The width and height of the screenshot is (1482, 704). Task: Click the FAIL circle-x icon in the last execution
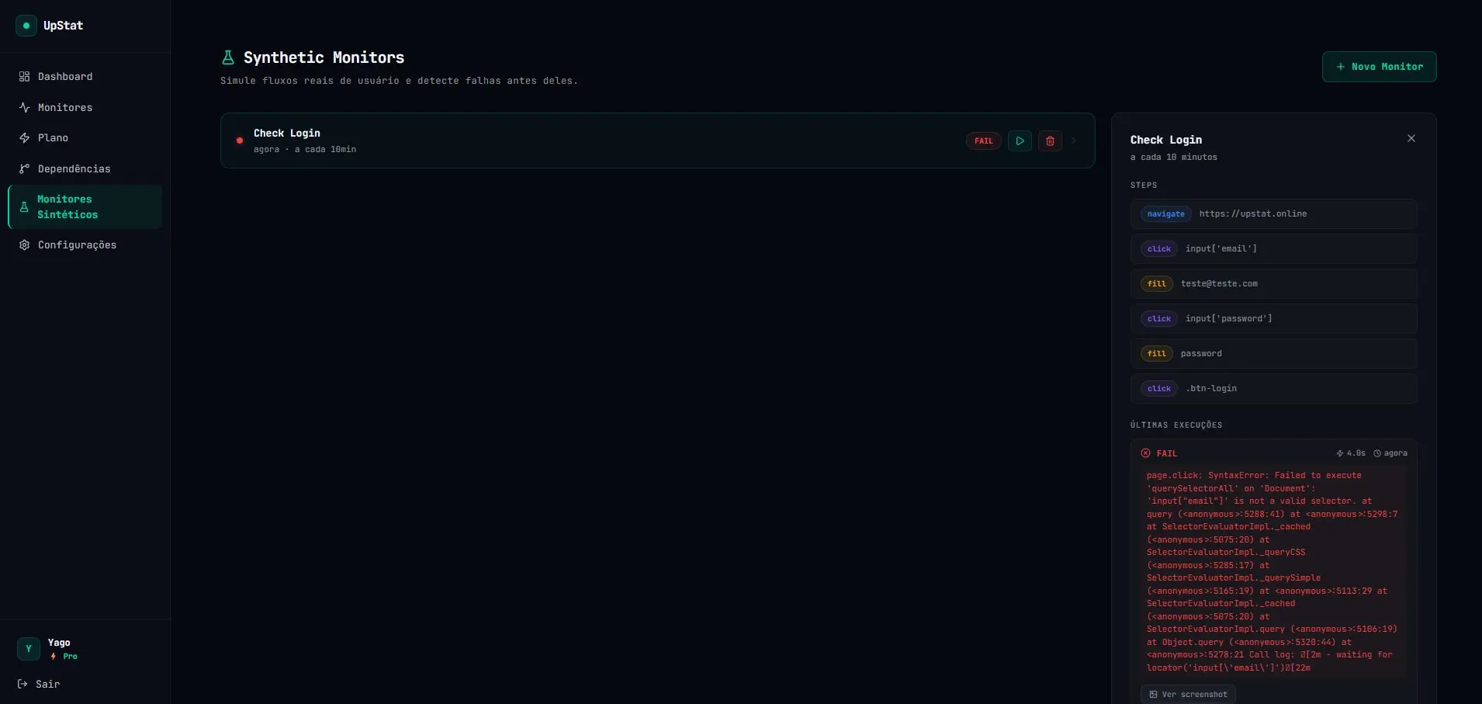coord(1145,453)
